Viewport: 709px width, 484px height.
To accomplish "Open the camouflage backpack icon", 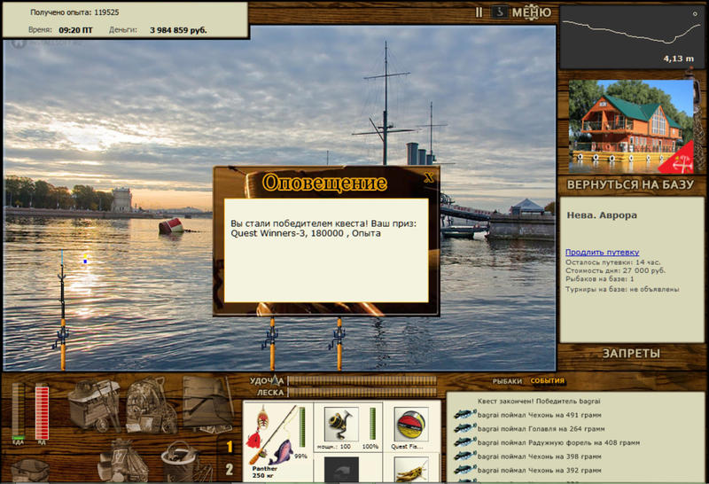I will [152, 406].
